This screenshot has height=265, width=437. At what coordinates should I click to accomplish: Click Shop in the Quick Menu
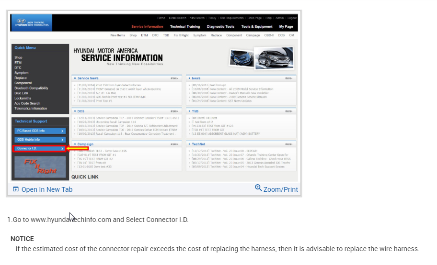pos(18,57)
